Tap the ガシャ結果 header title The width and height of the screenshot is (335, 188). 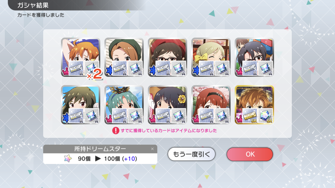(33, 5)
